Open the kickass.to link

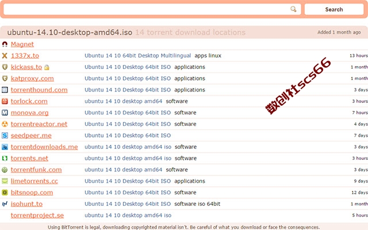click(x=26, y=67)
